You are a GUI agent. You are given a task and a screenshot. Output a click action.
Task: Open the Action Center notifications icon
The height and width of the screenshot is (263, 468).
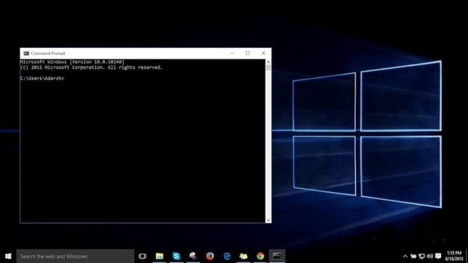438,256
